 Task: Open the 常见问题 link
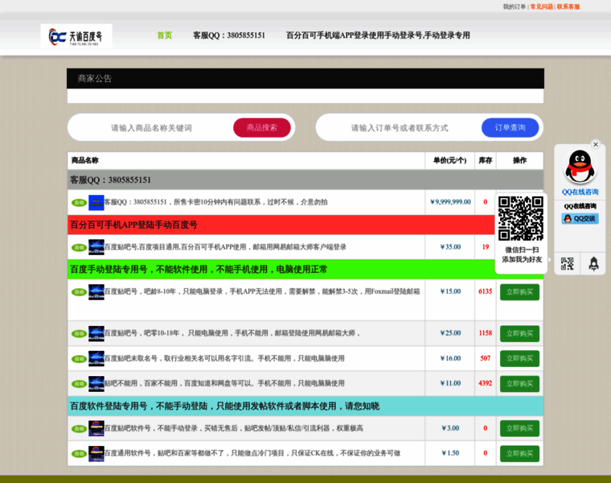(541, 6)
